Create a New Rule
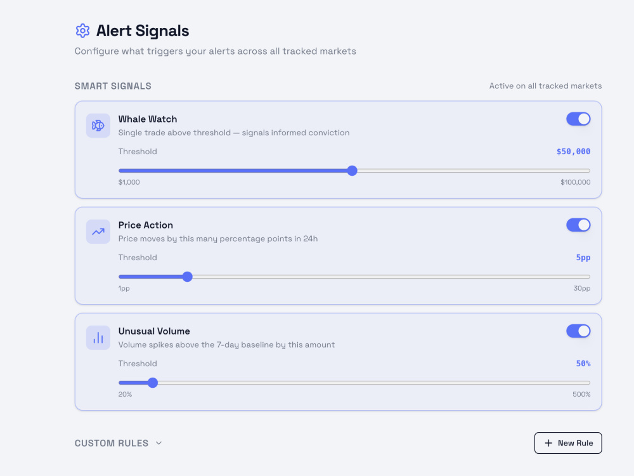The height and width of the screenshot is (476, 634). click(568, 443)
